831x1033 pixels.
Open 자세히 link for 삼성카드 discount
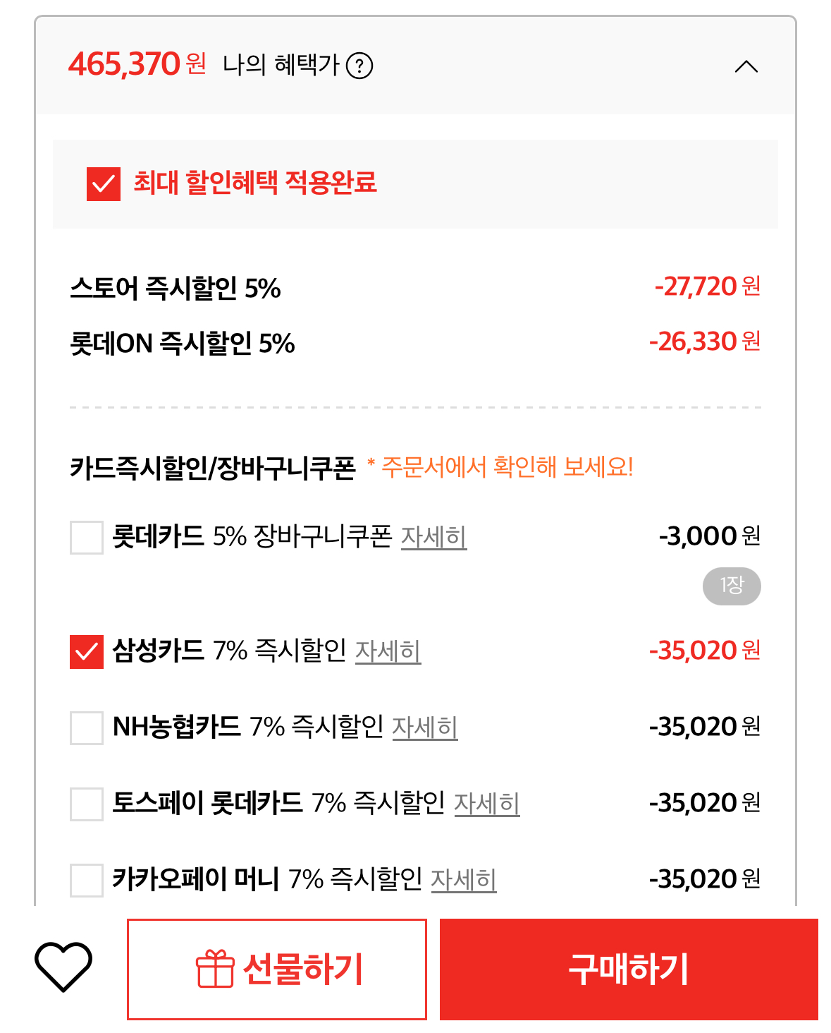[388, 651]
